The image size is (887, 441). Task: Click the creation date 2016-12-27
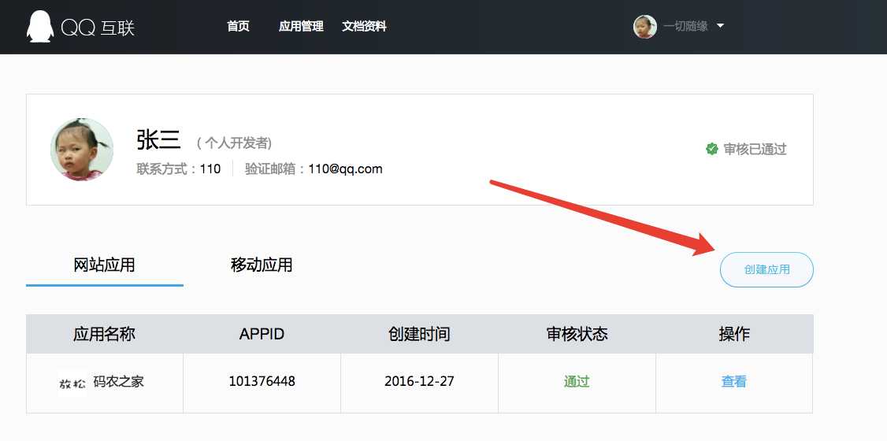[419, 382]
